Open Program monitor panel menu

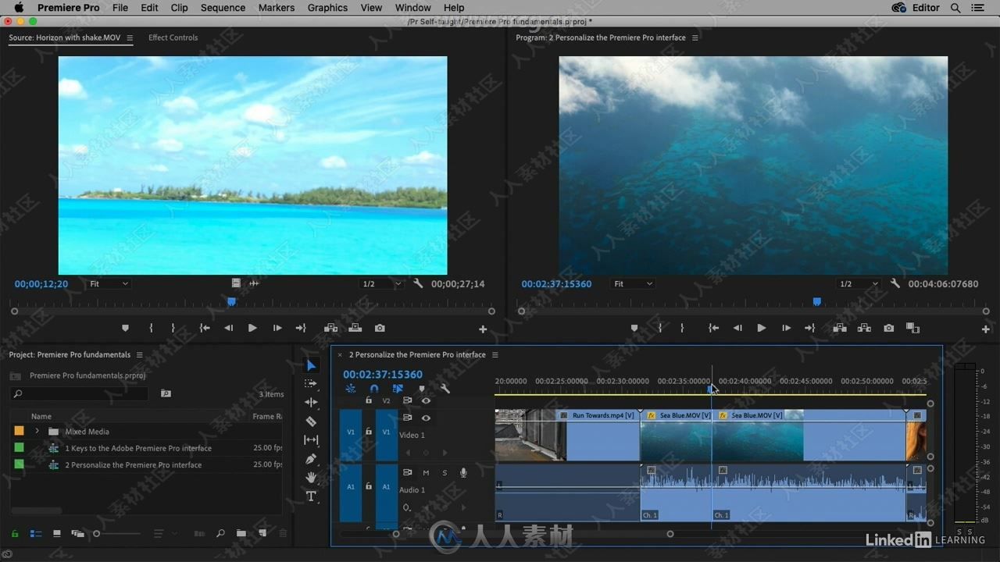(x=695, y=37)
